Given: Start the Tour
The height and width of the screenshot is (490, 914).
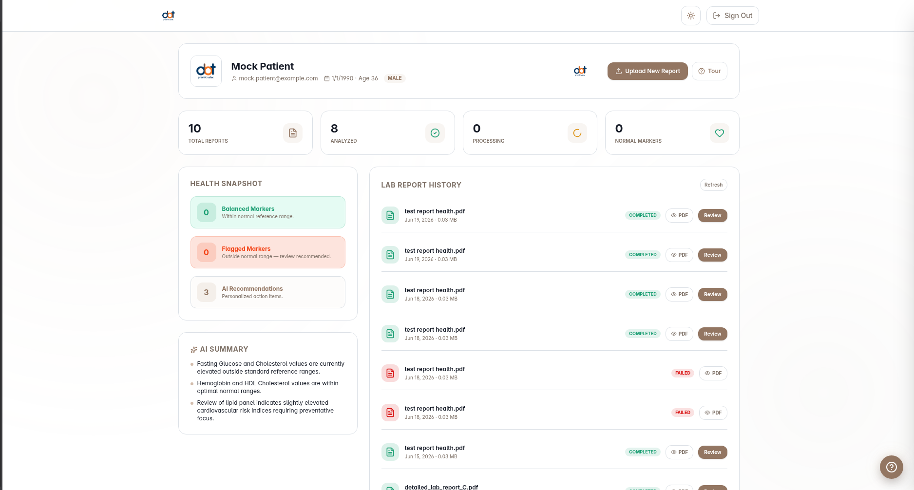Looking at the screenshot, I should [709, 71].
